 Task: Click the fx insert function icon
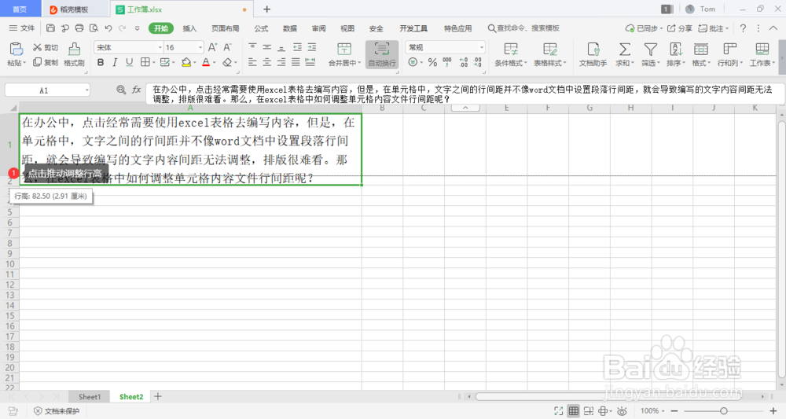click(136, 90)
